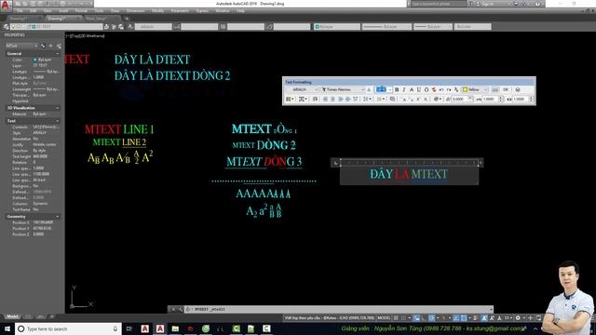The image size is (596, 335).
Task: Open Layer Properties Manager icon
Action: 7,27
